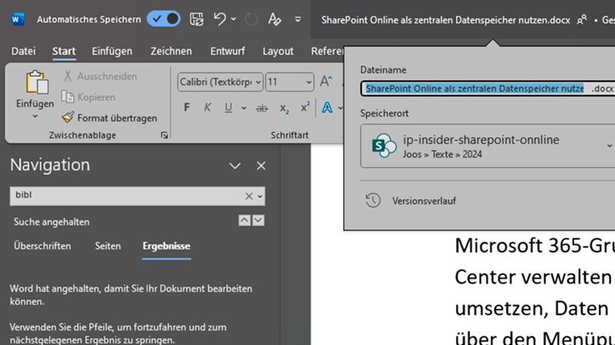Toggle subscript x₂ formatting

(x=284, y=108)
